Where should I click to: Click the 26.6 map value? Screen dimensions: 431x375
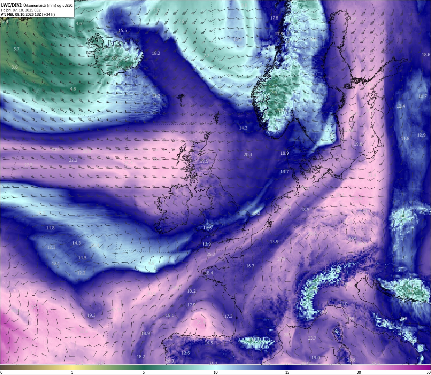tap(351, 360)
